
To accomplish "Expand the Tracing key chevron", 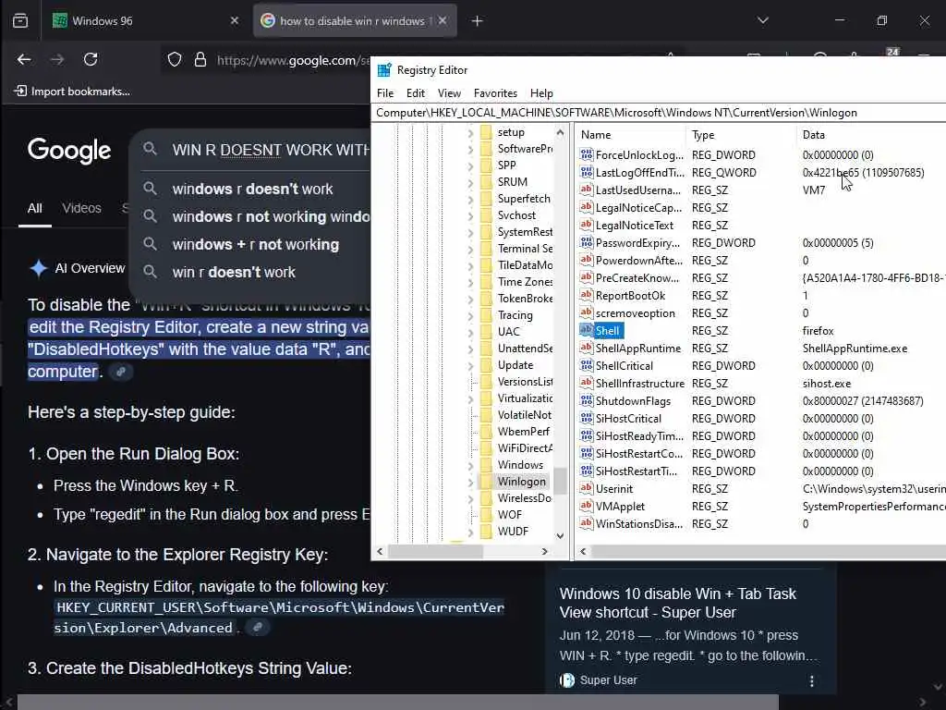I will pos(470,315).
